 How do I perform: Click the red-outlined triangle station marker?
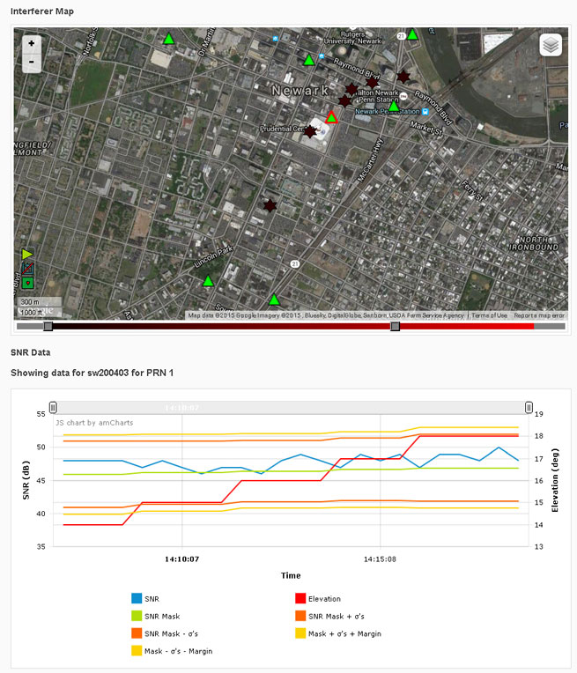(331, 117)
